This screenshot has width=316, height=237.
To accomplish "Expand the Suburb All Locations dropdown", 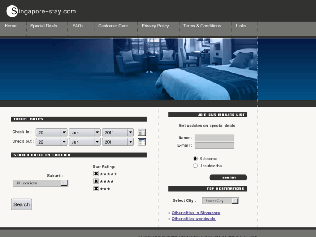I will pos(40,183).
